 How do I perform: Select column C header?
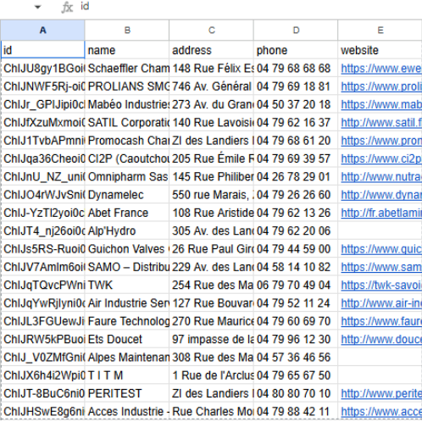[211, 31]
